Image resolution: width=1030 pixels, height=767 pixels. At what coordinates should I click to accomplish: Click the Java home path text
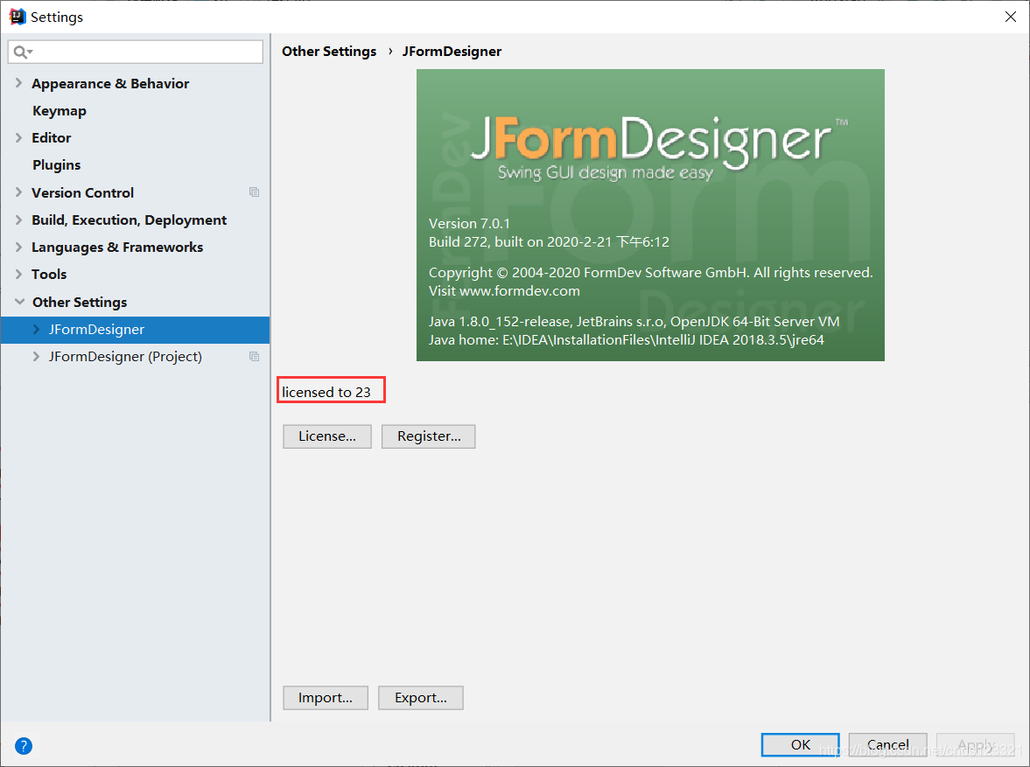pos(626,340)
